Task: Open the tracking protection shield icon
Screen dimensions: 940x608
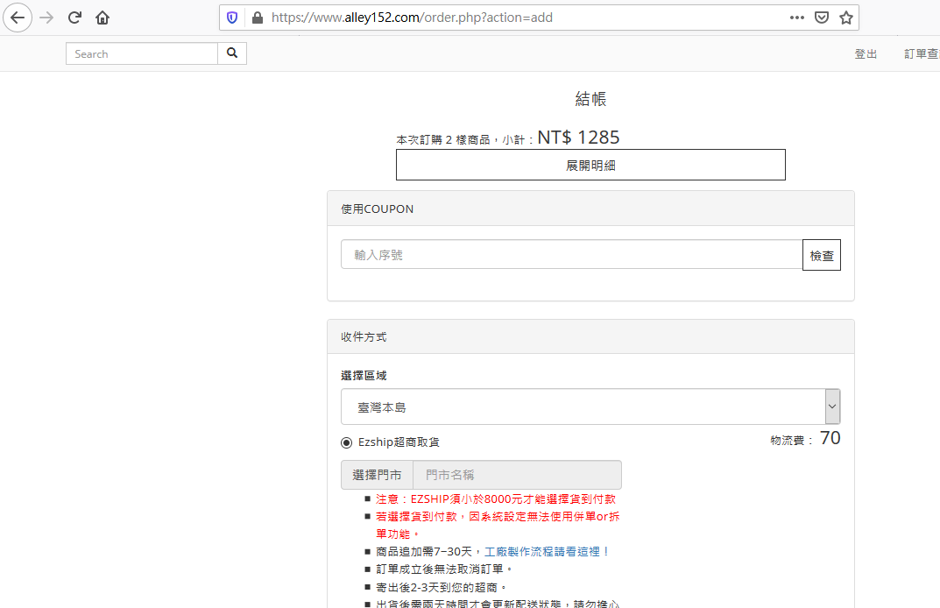Action: [232, 18]
